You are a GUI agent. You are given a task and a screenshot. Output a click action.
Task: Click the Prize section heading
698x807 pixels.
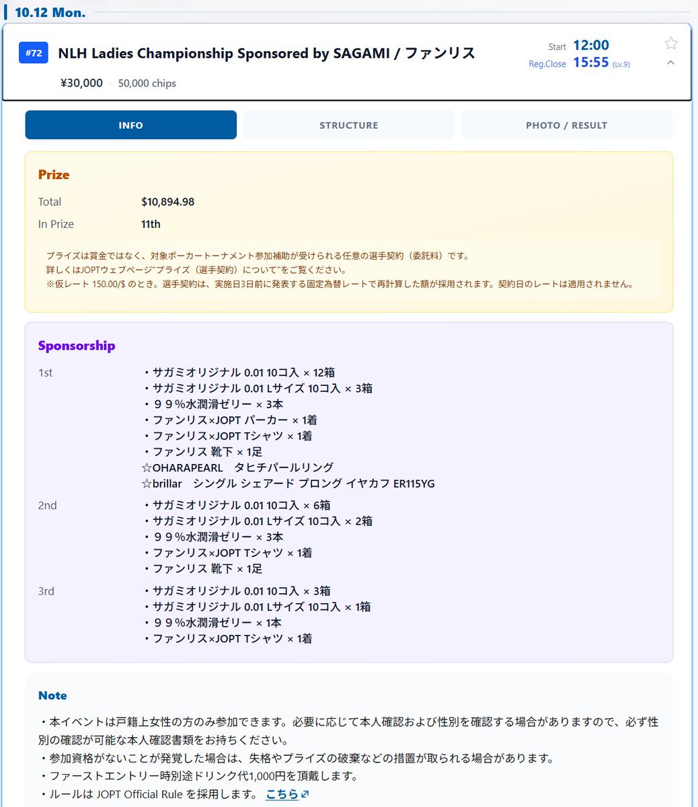[54, 175]
